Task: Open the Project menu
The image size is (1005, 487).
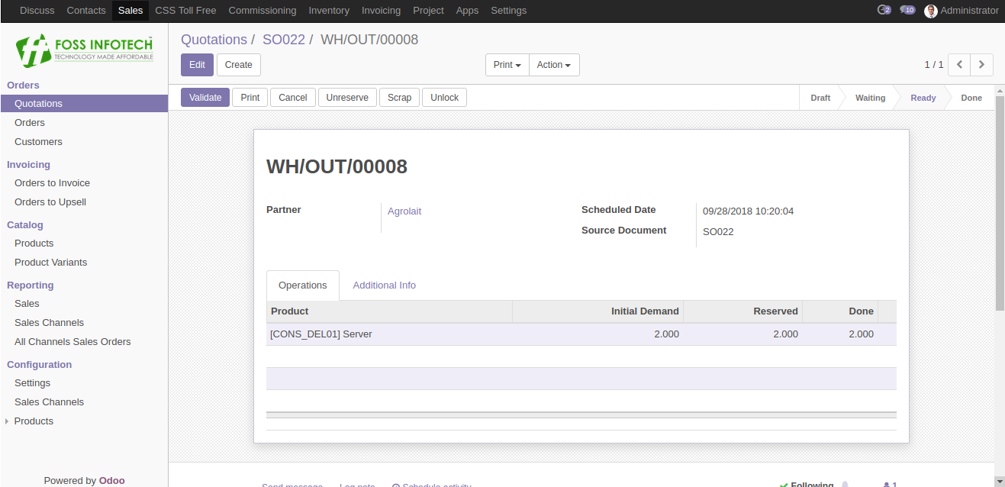Action: click(x=428, y=11)
